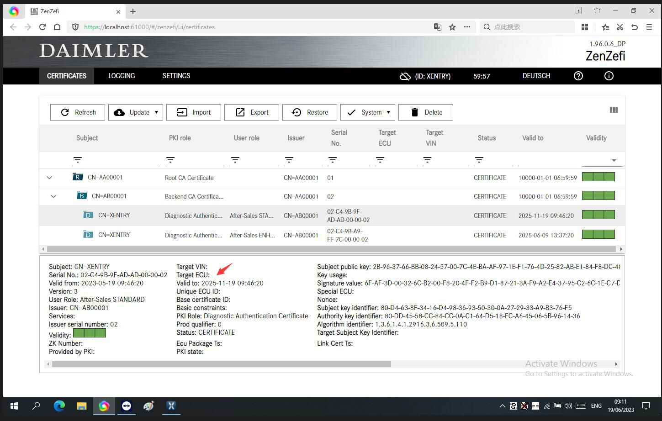Click the certificate table horizontal scrollbar
Image resolution: width=662 pixels, height=421 pixels.
(x=332, y=249)
